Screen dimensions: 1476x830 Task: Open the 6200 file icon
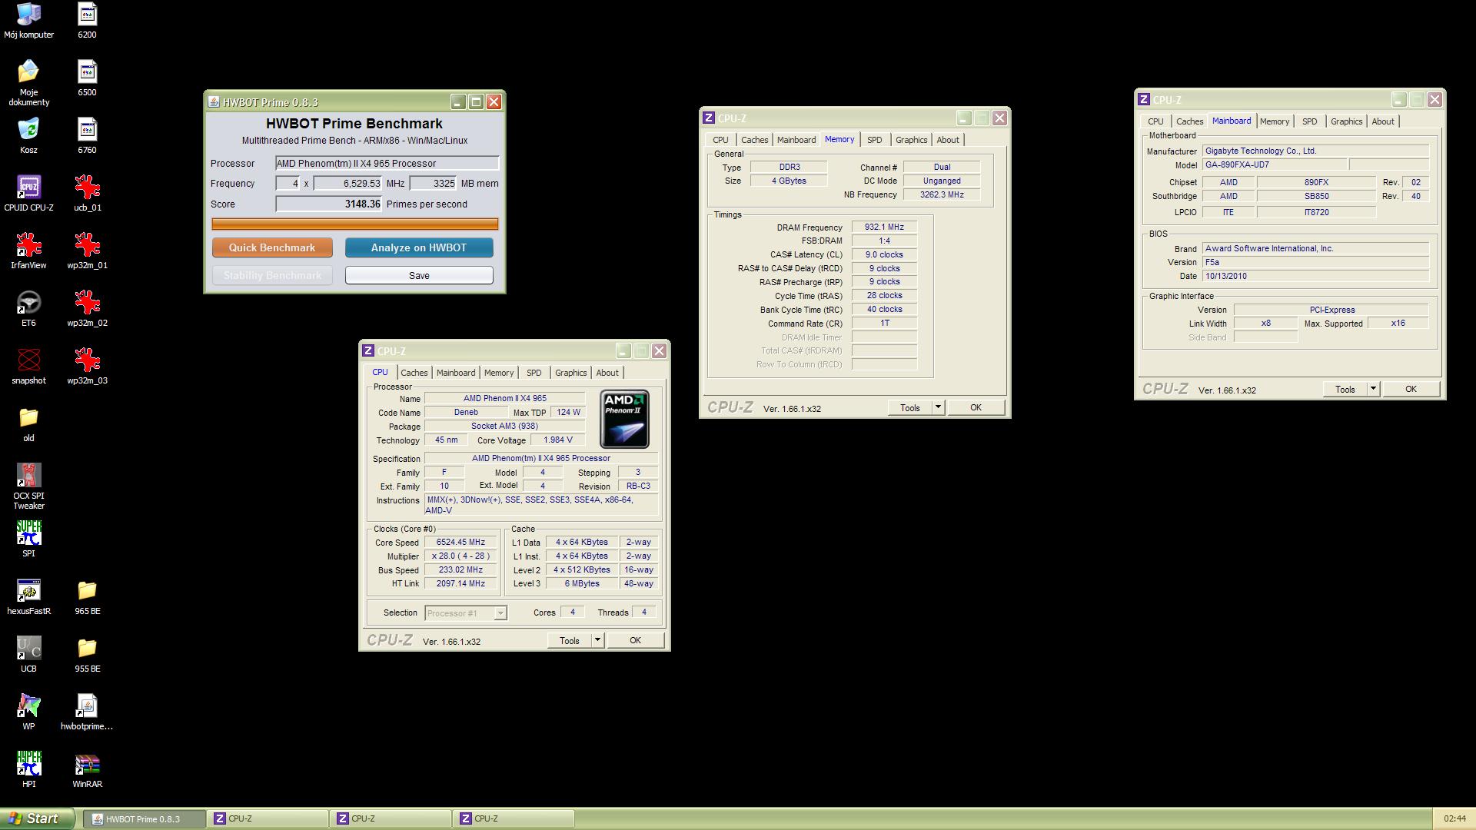[x=87, y=20]
